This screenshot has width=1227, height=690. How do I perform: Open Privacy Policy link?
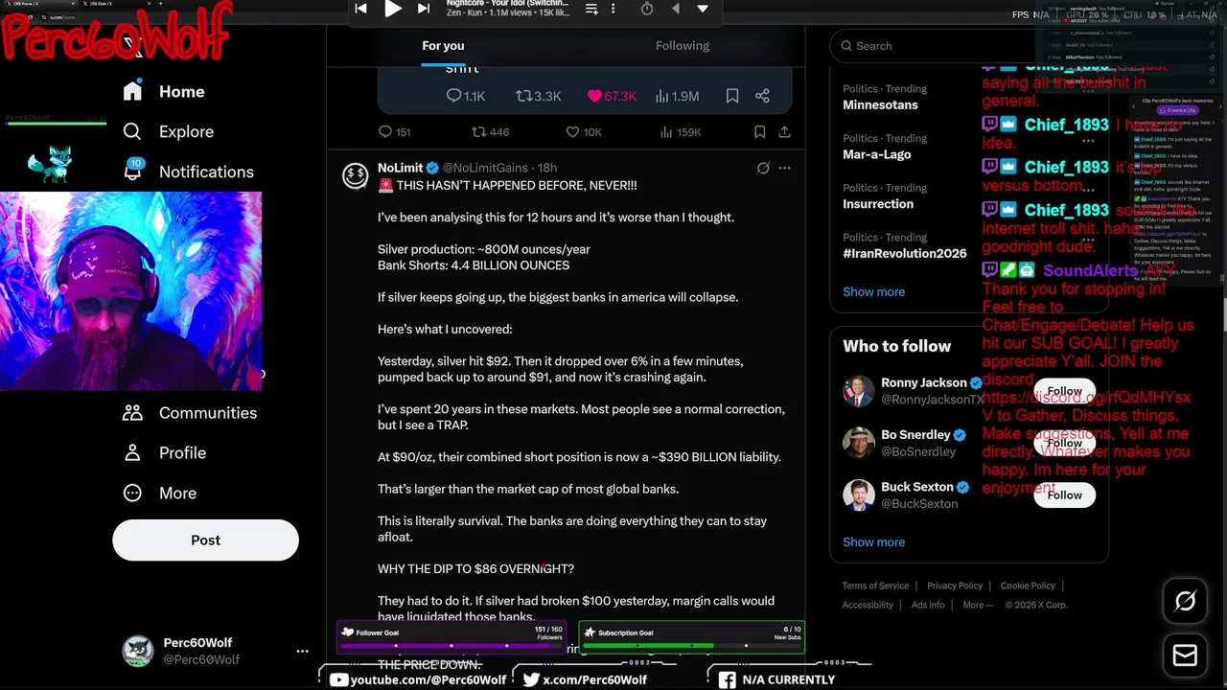(x=955, y=586)
